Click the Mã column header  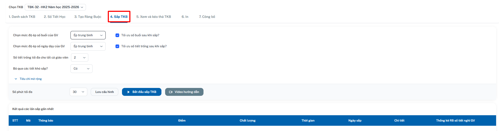pyautogui.click(x=28, y=120)
